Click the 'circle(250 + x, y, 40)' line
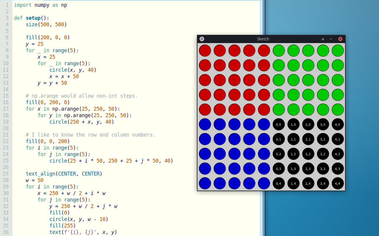 point(82,122)
